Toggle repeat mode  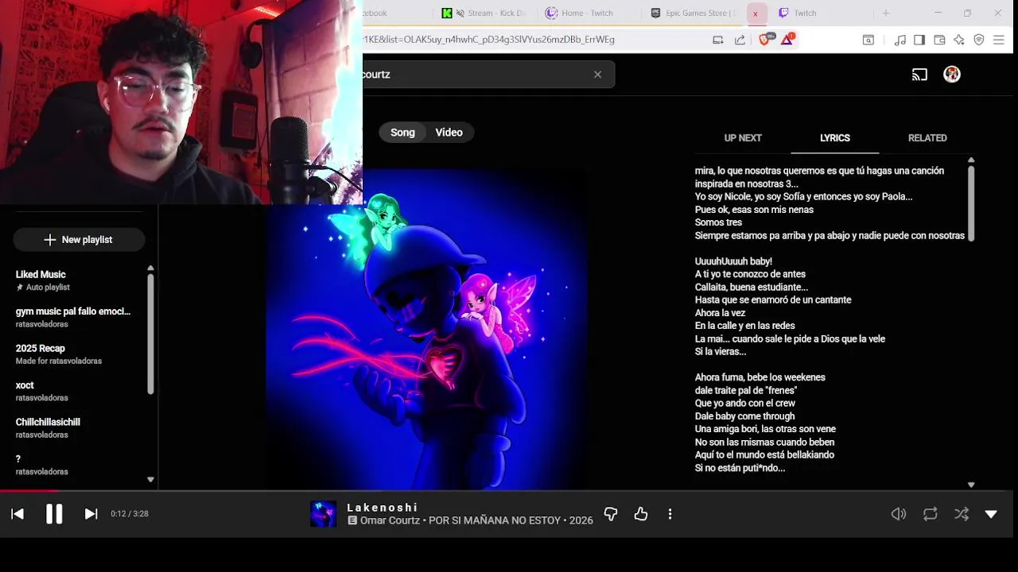tap(931, 514)
